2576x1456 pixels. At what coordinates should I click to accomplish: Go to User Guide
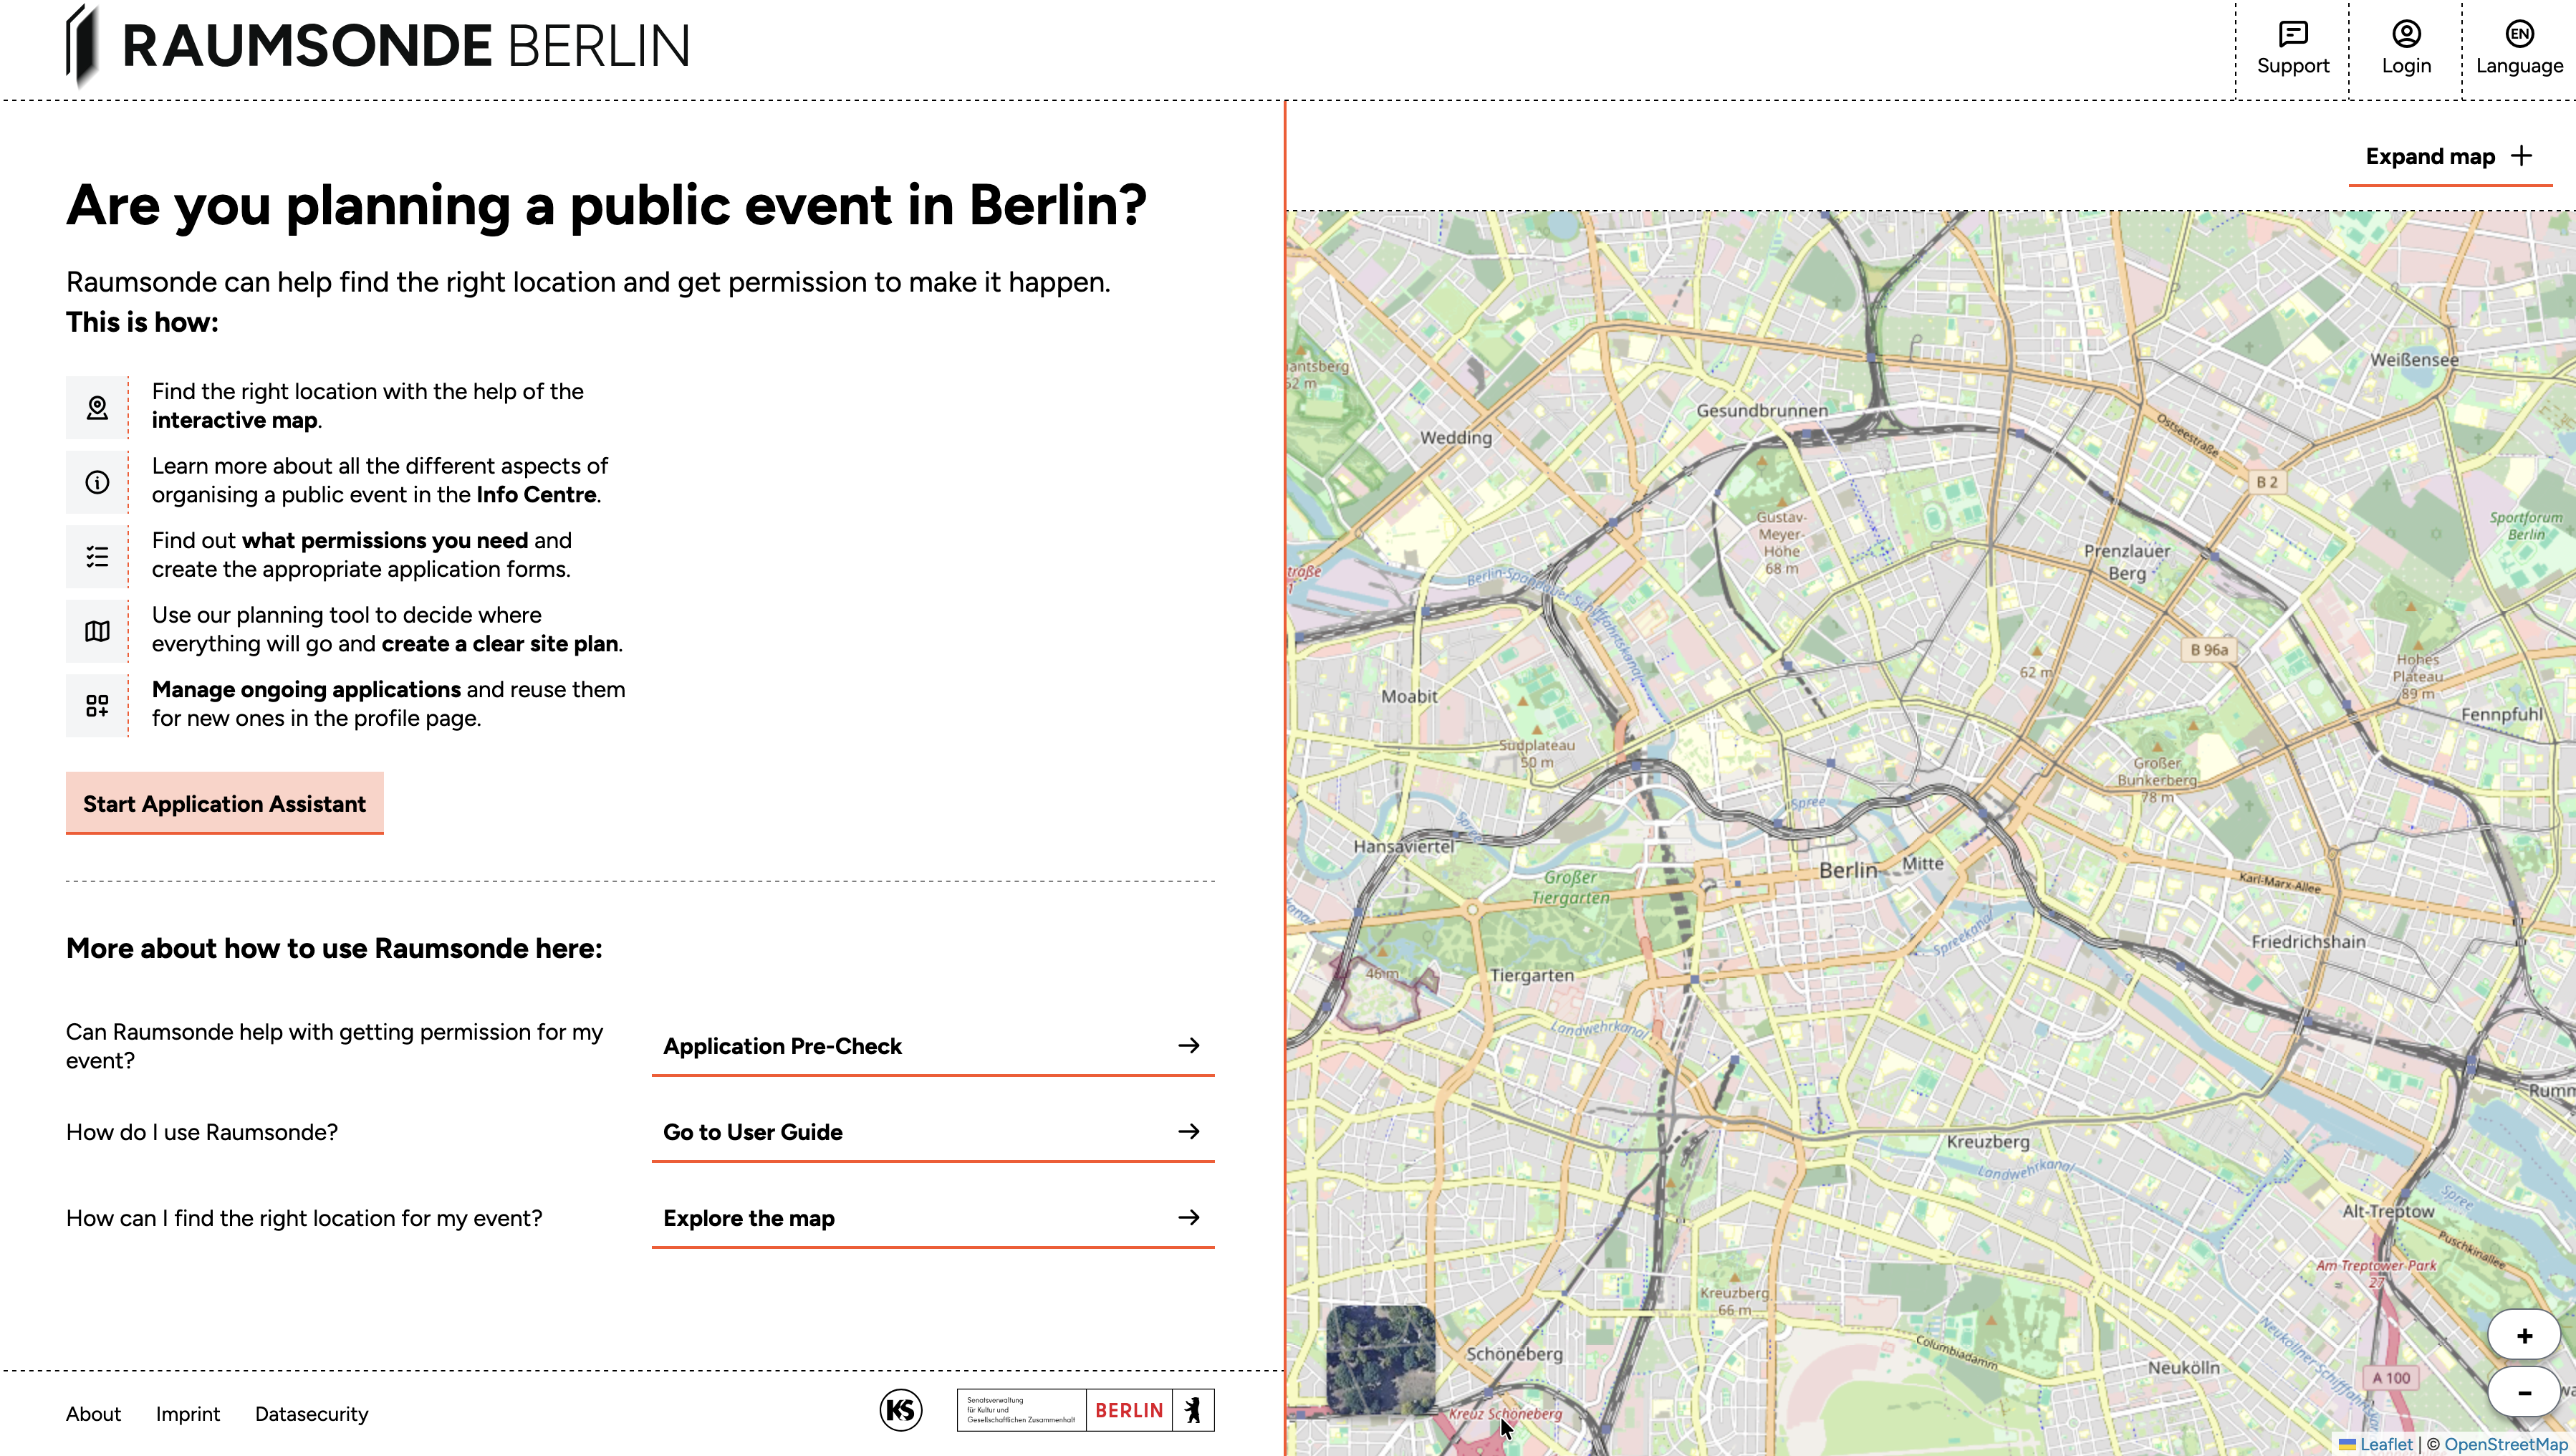point(932,1132)
